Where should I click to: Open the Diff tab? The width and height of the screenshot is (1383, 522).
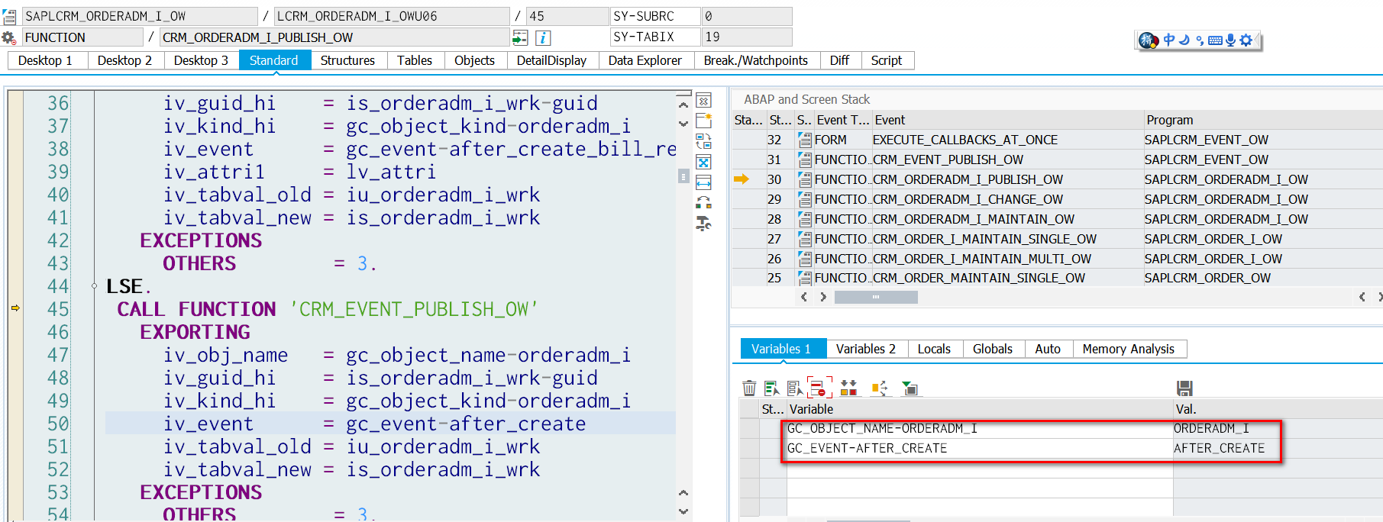pyautogui.click(x=840, y=60)
